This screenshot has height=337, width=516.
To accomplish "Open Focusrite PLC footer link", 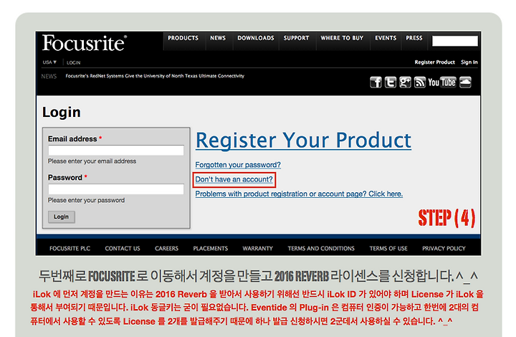I will pyautogui.click(x=70, y=249).
